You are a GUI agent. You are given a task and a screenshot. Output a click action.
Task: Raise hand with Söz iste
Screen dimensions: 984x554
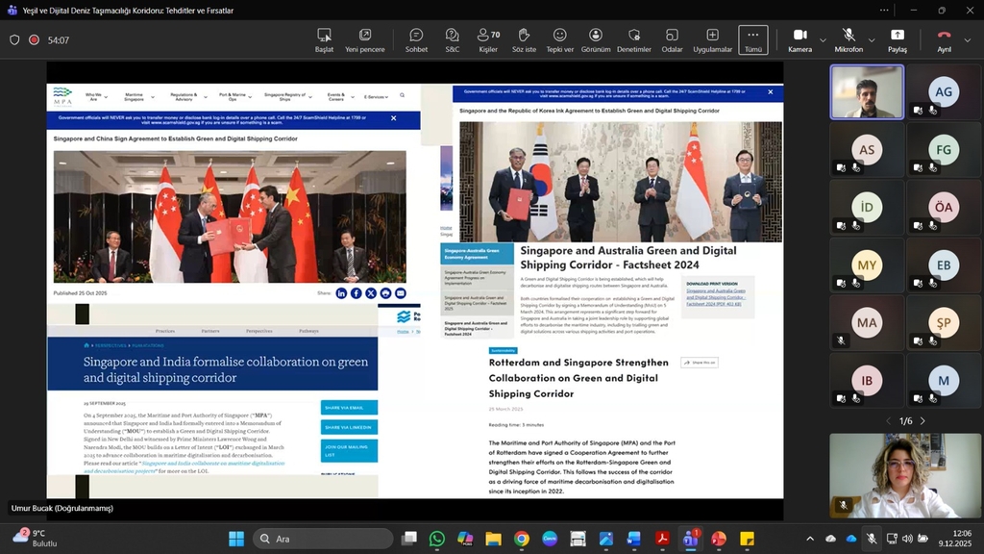pos(524,39)
